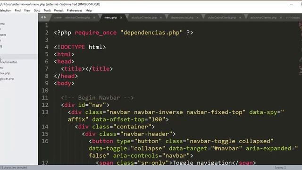
Task: Select the menu.php tab
Action: point(110,17)
